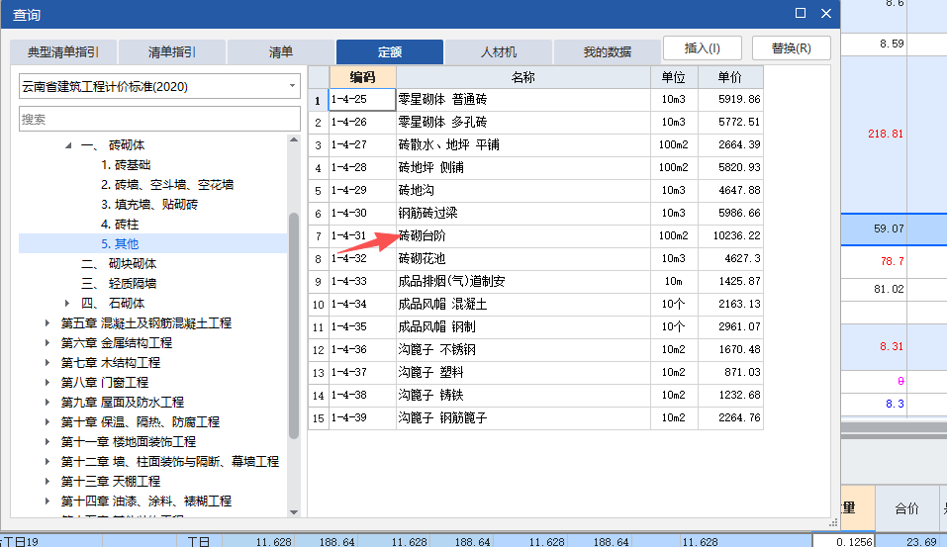Select 3. 填充墙、贴砌砖 tree item
Viewport: 947px width, 547px height.
click(x=149, y=205)
